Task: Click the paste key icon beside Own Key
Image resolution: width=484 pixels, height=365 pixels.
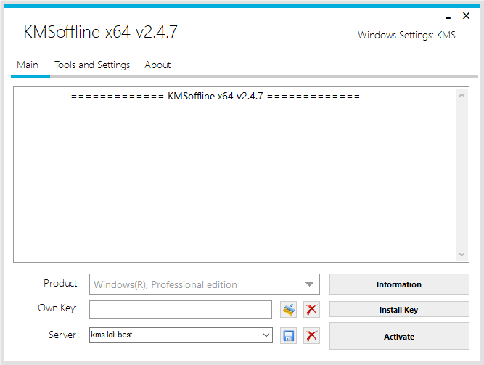Action: [x=289, y=310]
